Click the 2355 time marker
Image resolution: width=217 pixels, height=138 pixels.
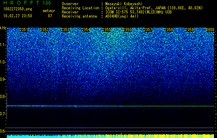[107, 30]
